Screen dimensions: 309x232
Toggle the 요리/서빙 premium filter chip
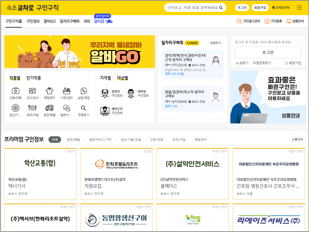(x=179, y=139)
